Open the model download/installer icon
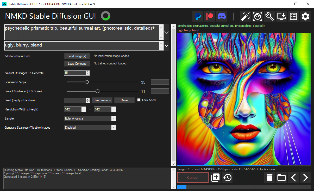314x191 pixels. point(281,16)
